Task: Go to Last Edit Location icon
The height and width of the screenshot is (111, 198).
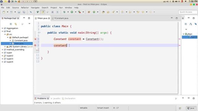Action: click(x=138, y=12)
